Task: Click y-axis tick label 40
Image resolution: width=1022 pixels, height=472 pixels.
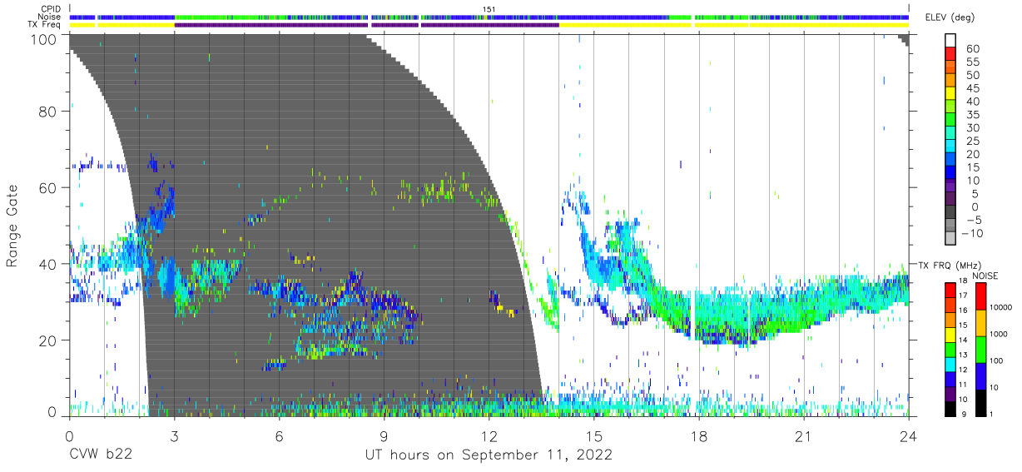Action: pos(48,264)
